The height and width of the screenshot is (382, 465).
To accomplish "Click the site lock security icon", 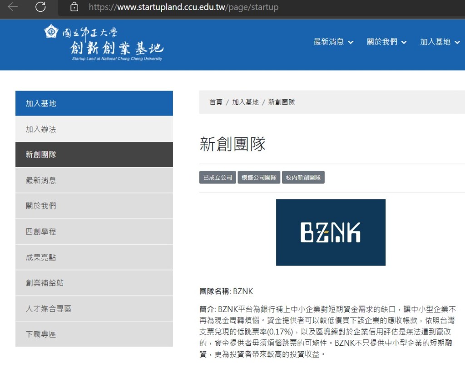I will pos(74,7).
